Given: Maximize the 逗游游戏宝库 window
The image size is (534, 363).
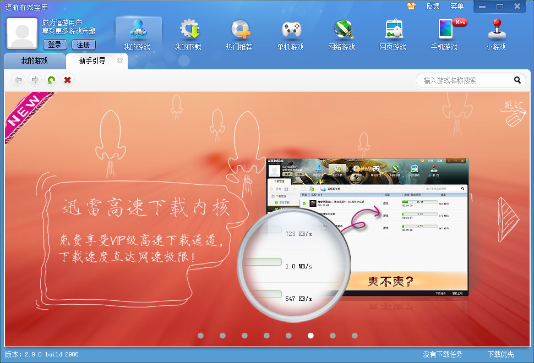Looking at the screenshot, I should (500, 7).
